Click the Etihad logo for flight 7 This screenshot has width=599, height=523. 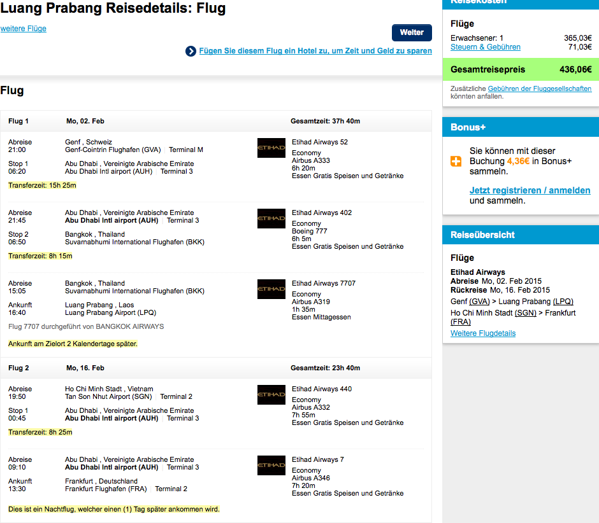tap(271, 465)
